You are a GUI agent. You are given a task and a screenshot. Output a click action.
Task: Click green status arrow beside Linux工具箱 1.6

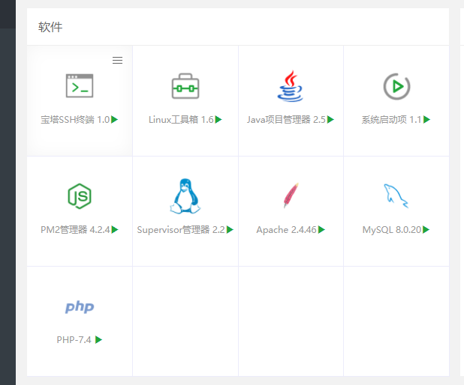(218, 120)
